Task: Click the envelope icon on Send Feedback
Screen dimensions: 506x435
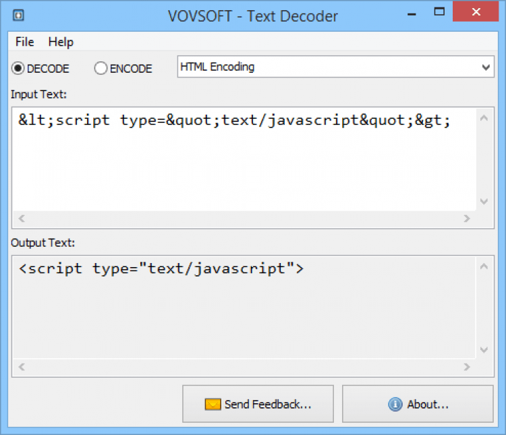Action: (x=213, y=405)
